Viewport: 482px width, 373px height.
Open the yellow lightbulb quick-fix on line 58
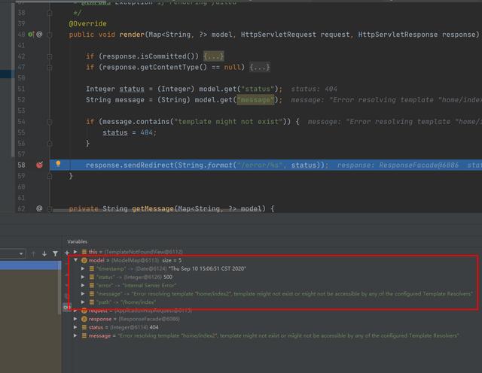click(58, 164)
